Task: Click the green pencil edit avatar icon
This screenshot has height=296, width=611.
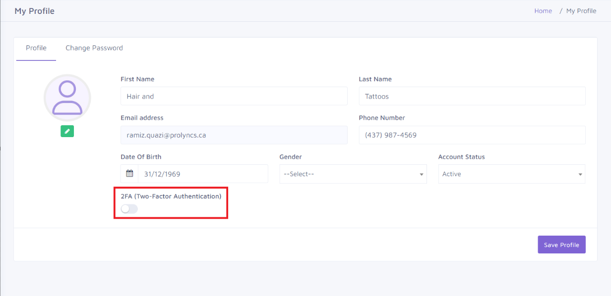Action: 67,131
